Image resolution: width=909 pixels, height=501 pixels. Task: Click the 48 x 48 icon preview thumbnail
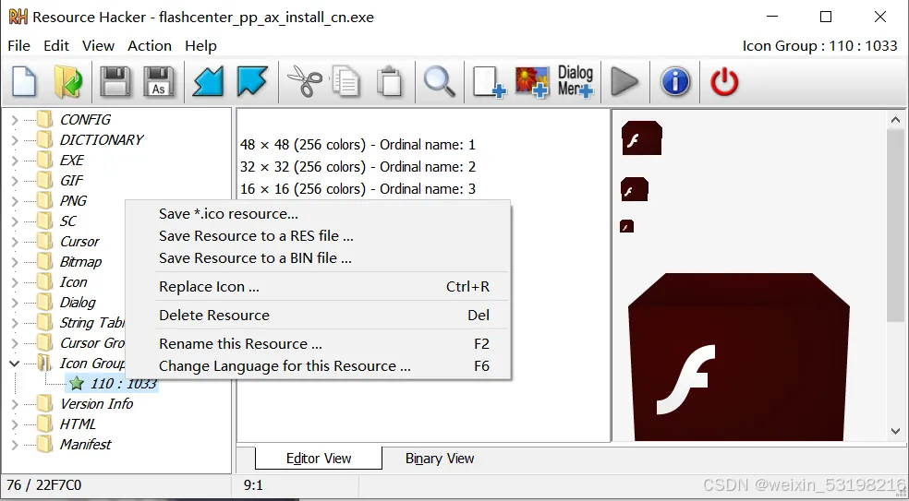(x=642, y=137)
